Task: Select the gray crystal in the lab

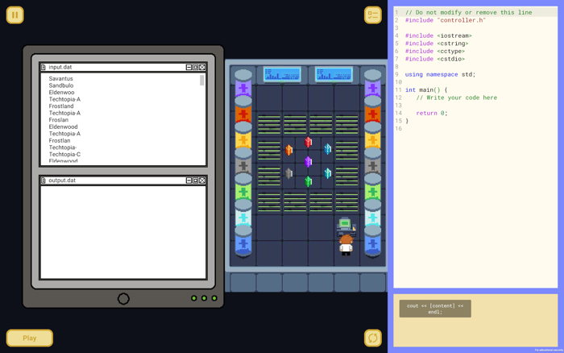Action: pos(288,173)
